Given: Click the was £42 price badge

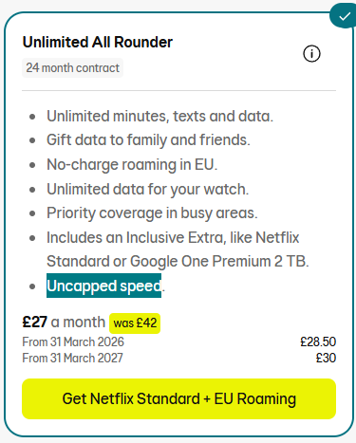Looking at the screenshot, I should point(135,323).
